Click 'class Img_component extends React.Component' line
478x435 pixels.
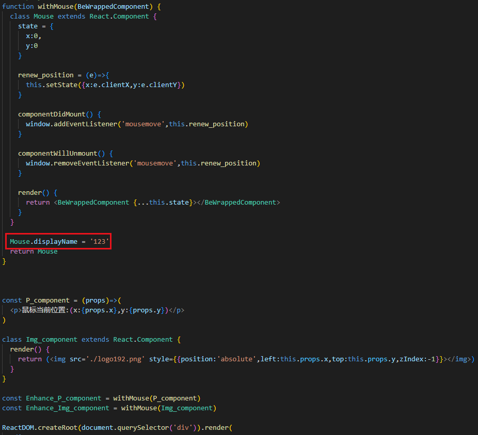tap(91, 340)
